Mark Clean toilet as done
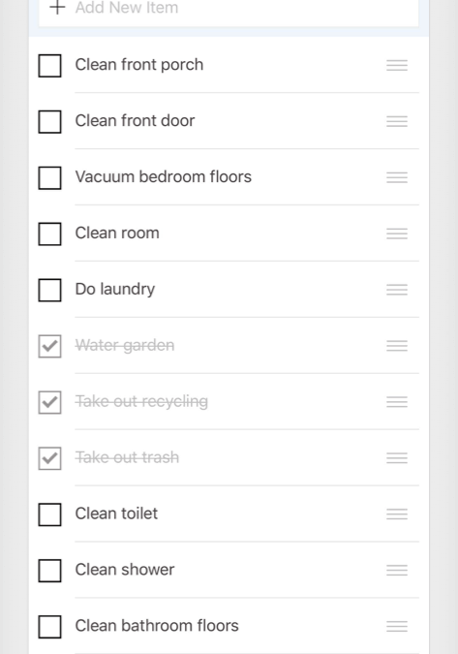Image resolution: width=458 pixels, height=654 pixels. [x=50, y=514]
